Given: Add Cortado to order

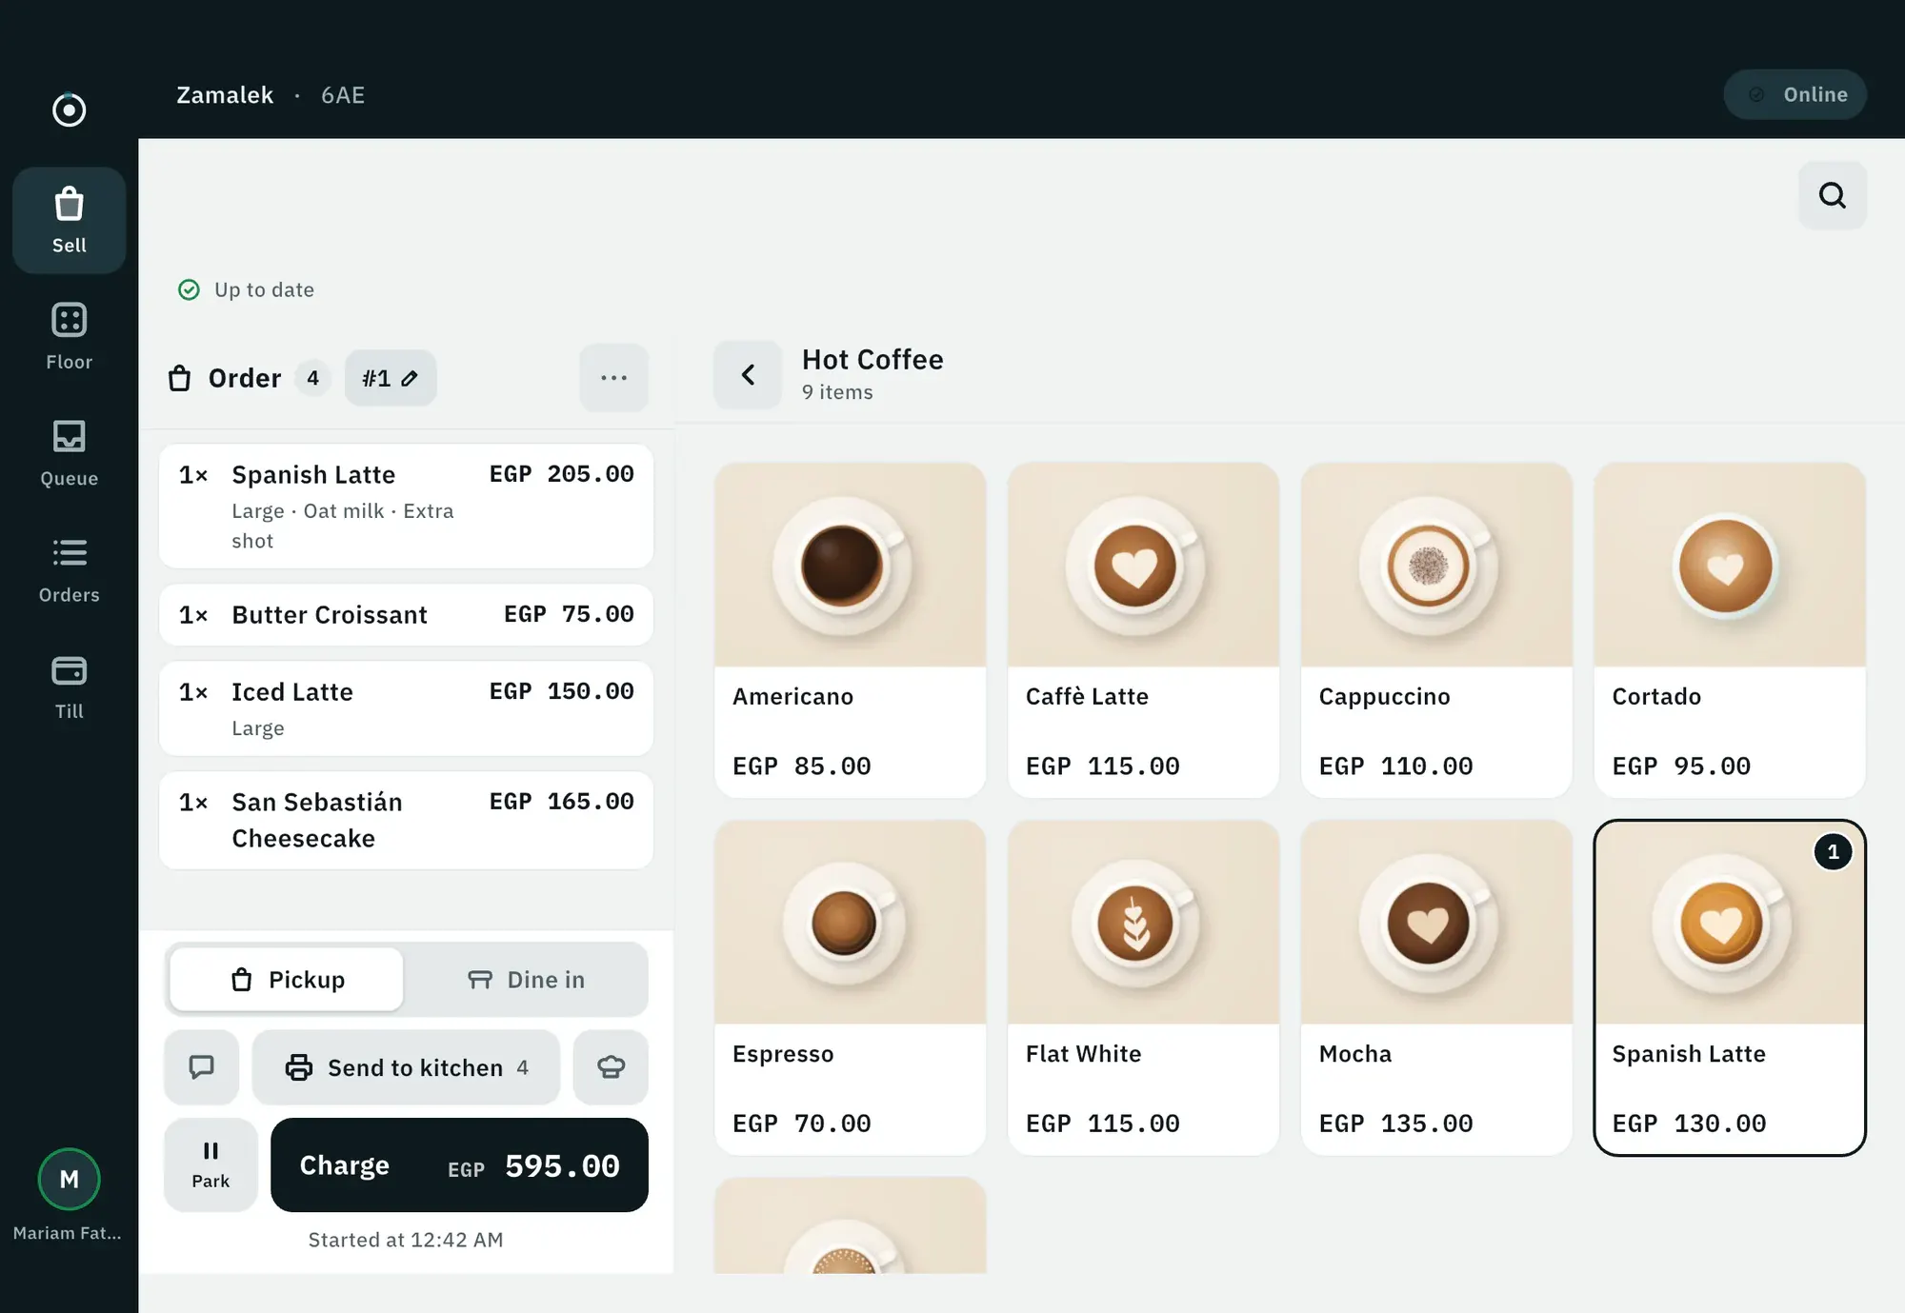Looking at the screenshot, I should tap(1730, 630).
